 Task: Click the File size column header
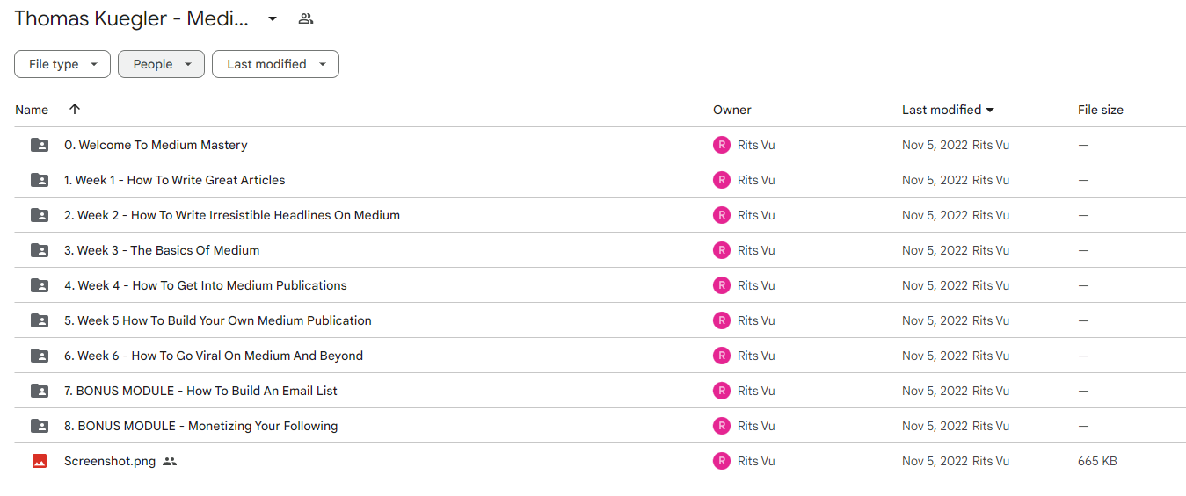point(1101,110)
